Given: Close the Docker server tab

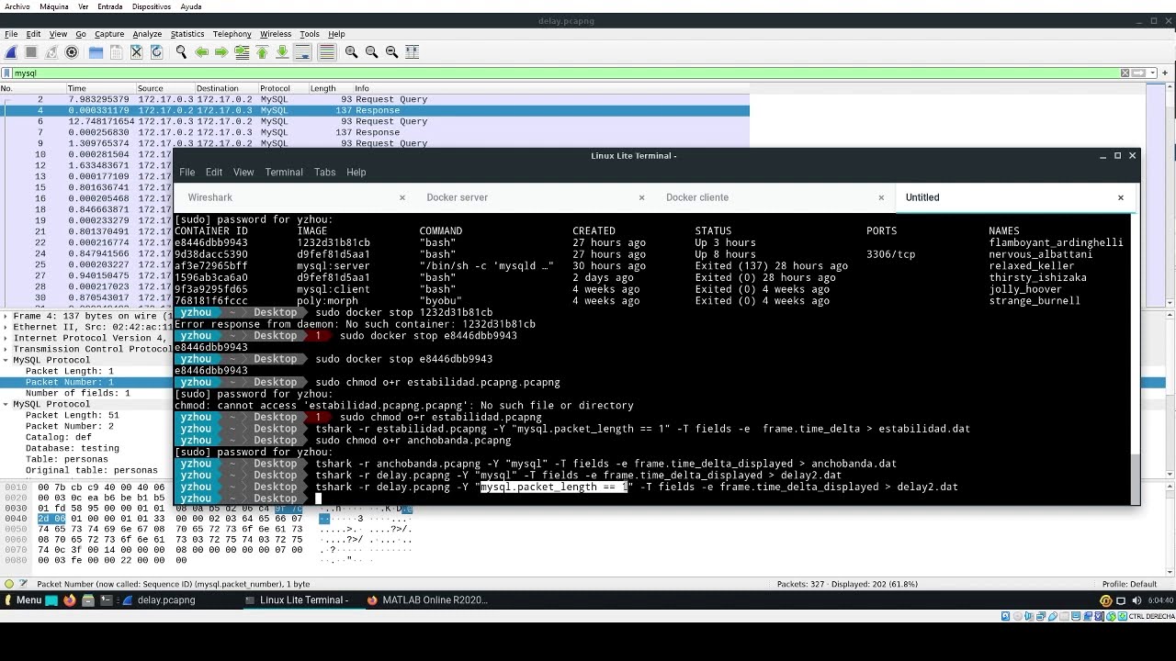Looking at the screenshot, I should (641, 197).
